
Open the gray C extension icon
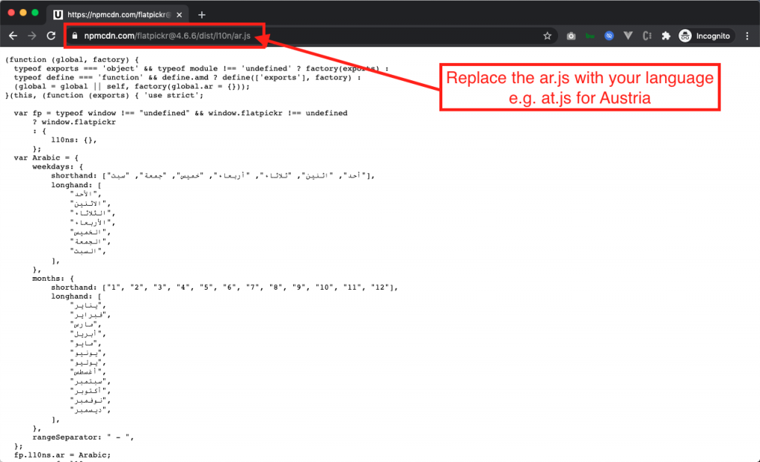click(647, 36)
